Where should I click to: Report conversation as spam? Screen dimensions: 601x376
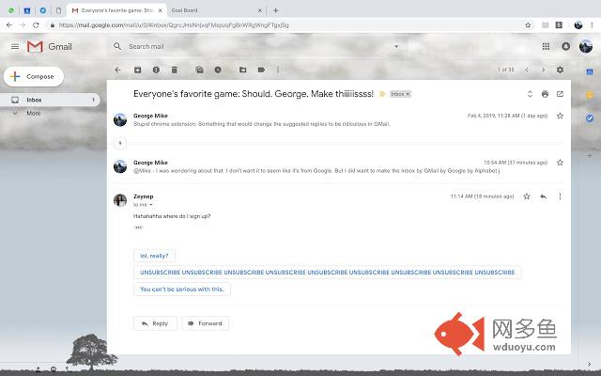(156, 70)
